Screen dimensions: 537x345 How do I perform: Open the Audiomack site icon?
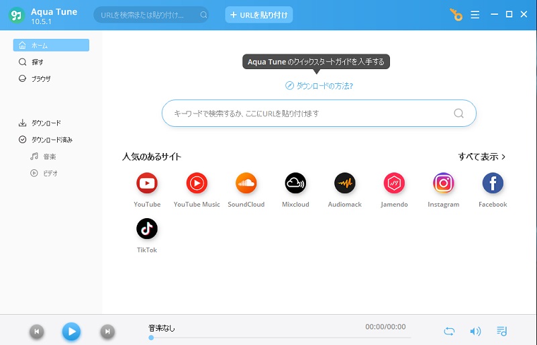pos(344,183)
